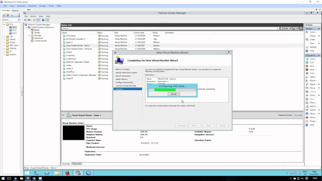This screenshot has width=322, height=181.
Task: Collapse the DCs folder in Favorites
Action: click(4, 24)
